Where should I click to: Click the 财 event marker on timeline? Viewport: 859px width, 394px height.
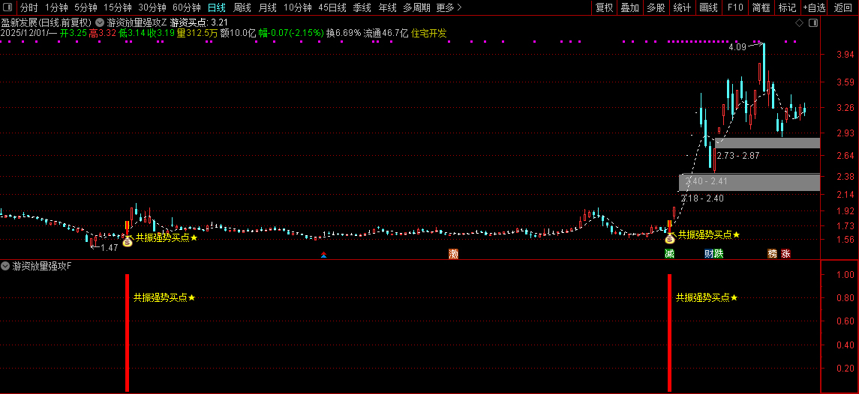(709, 254)
